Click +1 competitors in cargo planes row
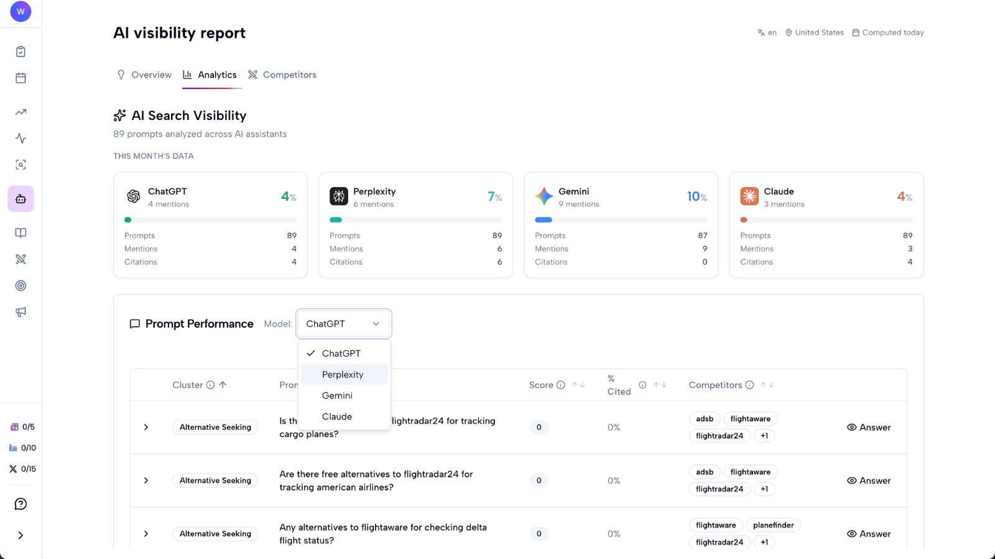Screen dimensions: 995x559 tap(764, 436)
